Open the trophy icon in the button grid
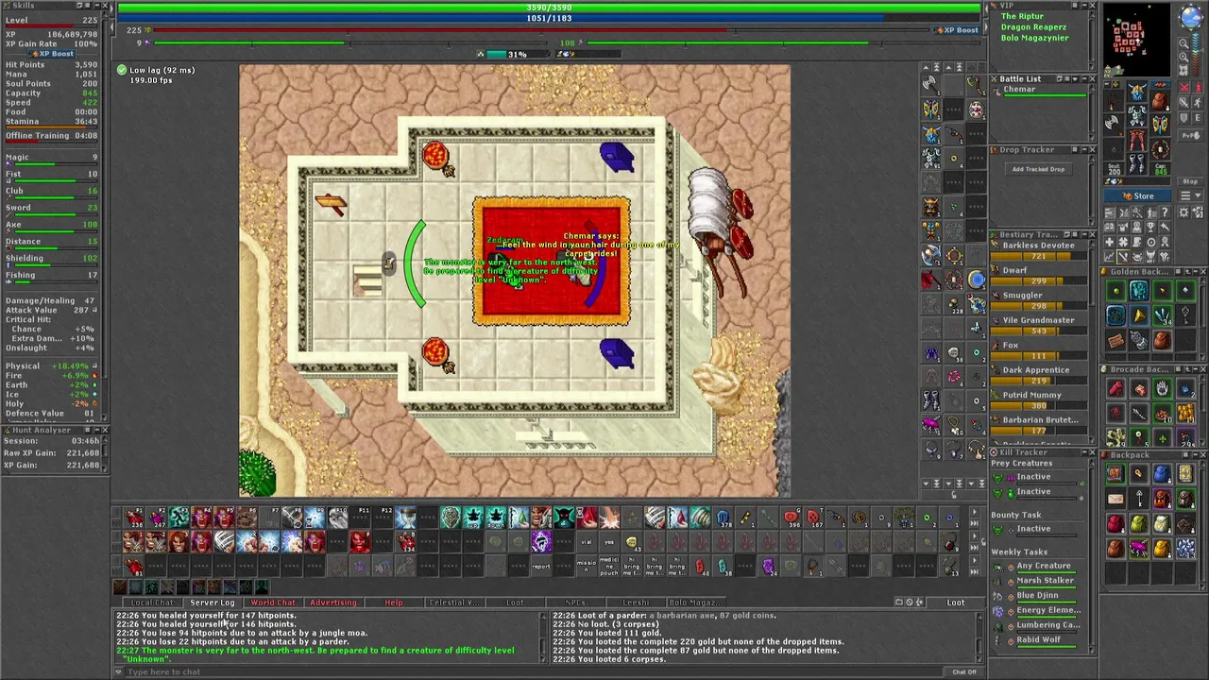This screenshot has height=680, width=1209. (1150, 227)
